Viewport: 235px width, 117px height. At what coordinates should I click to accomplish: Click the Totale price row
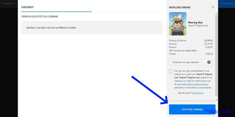(191, 54)
